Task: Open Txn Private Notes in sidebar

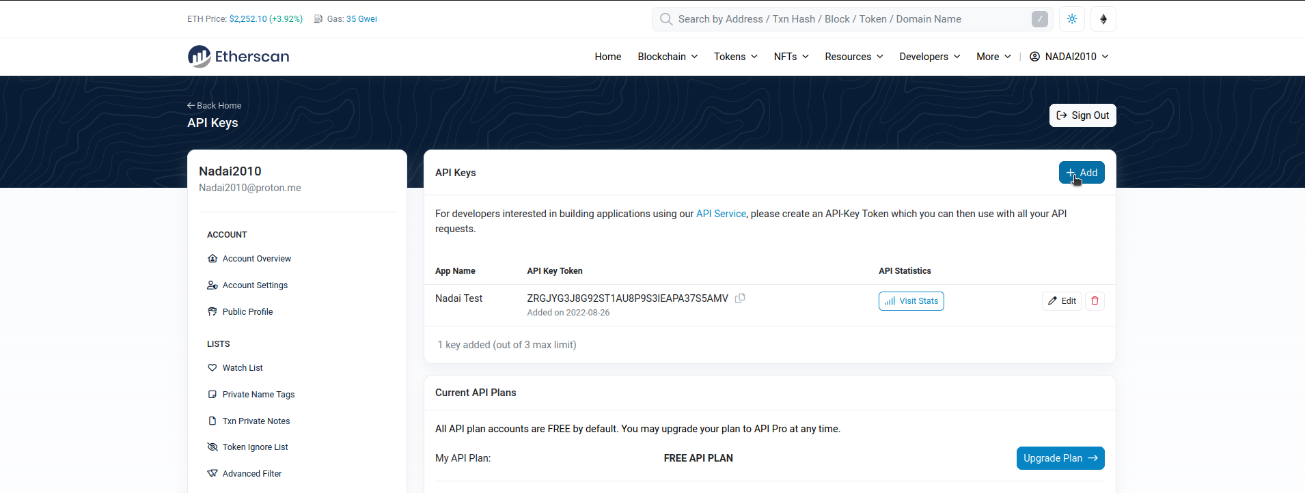Action: pyautogui.click(x=249, y=421)
